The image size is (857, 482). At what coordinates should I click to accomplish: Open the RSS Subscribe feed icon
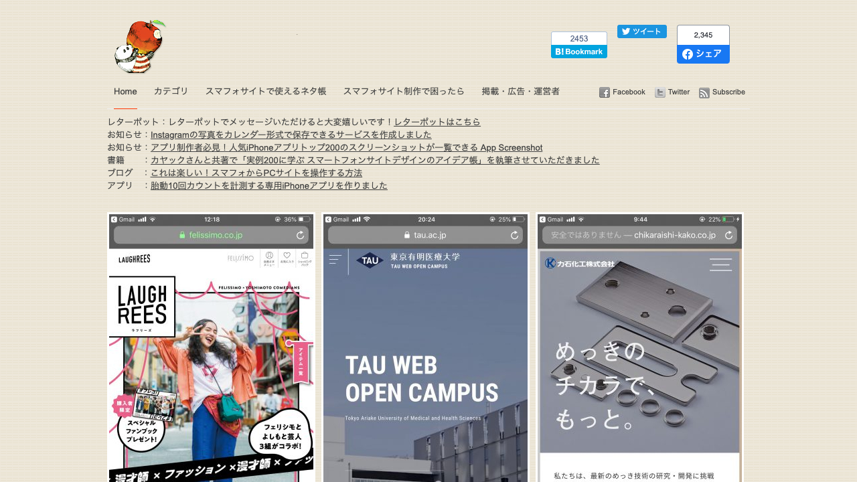click(x=704, y=92)
